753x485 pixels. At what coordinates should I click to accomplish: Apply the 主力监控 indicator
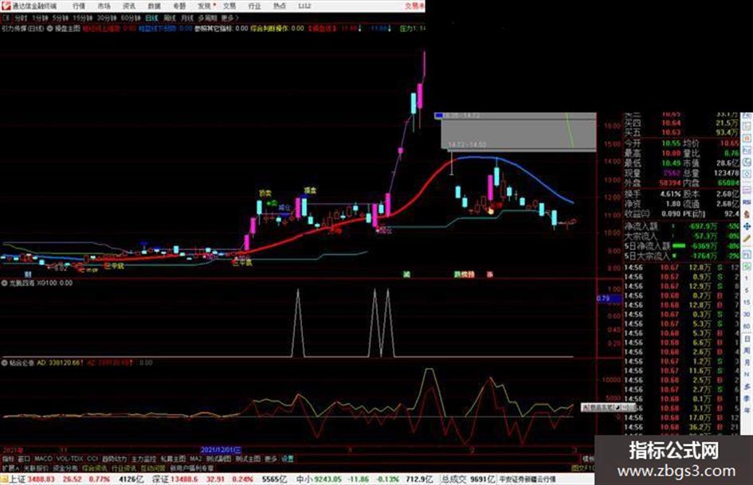pyautogui.click(x=143, y=459)
